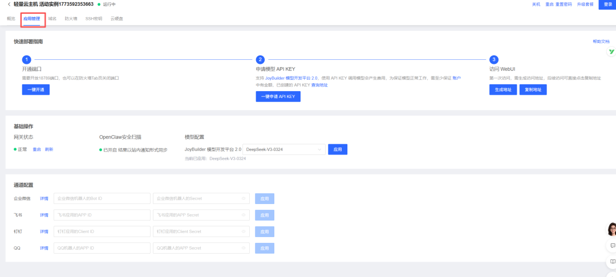Click 应用 button in 钉钉 row
Viewport: 616px width, 277px height.
tap(265, 231)
